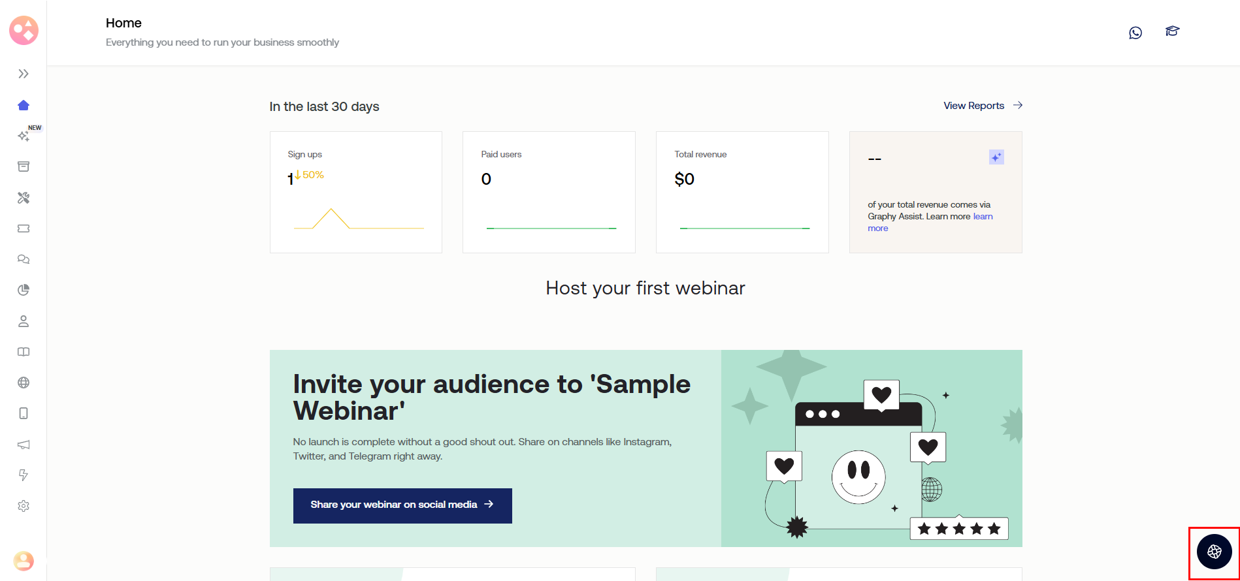The height and width of the screenshot is (581, 1240).
Task: Click the Home icon in sidebar
Action: [x=24, y=105]
